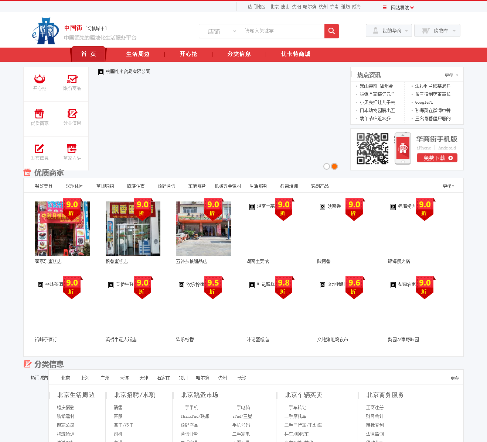Open the 发布信息 edit icon shortcut
This screenshot has height=442, width=487.
[x=40, y=148]
